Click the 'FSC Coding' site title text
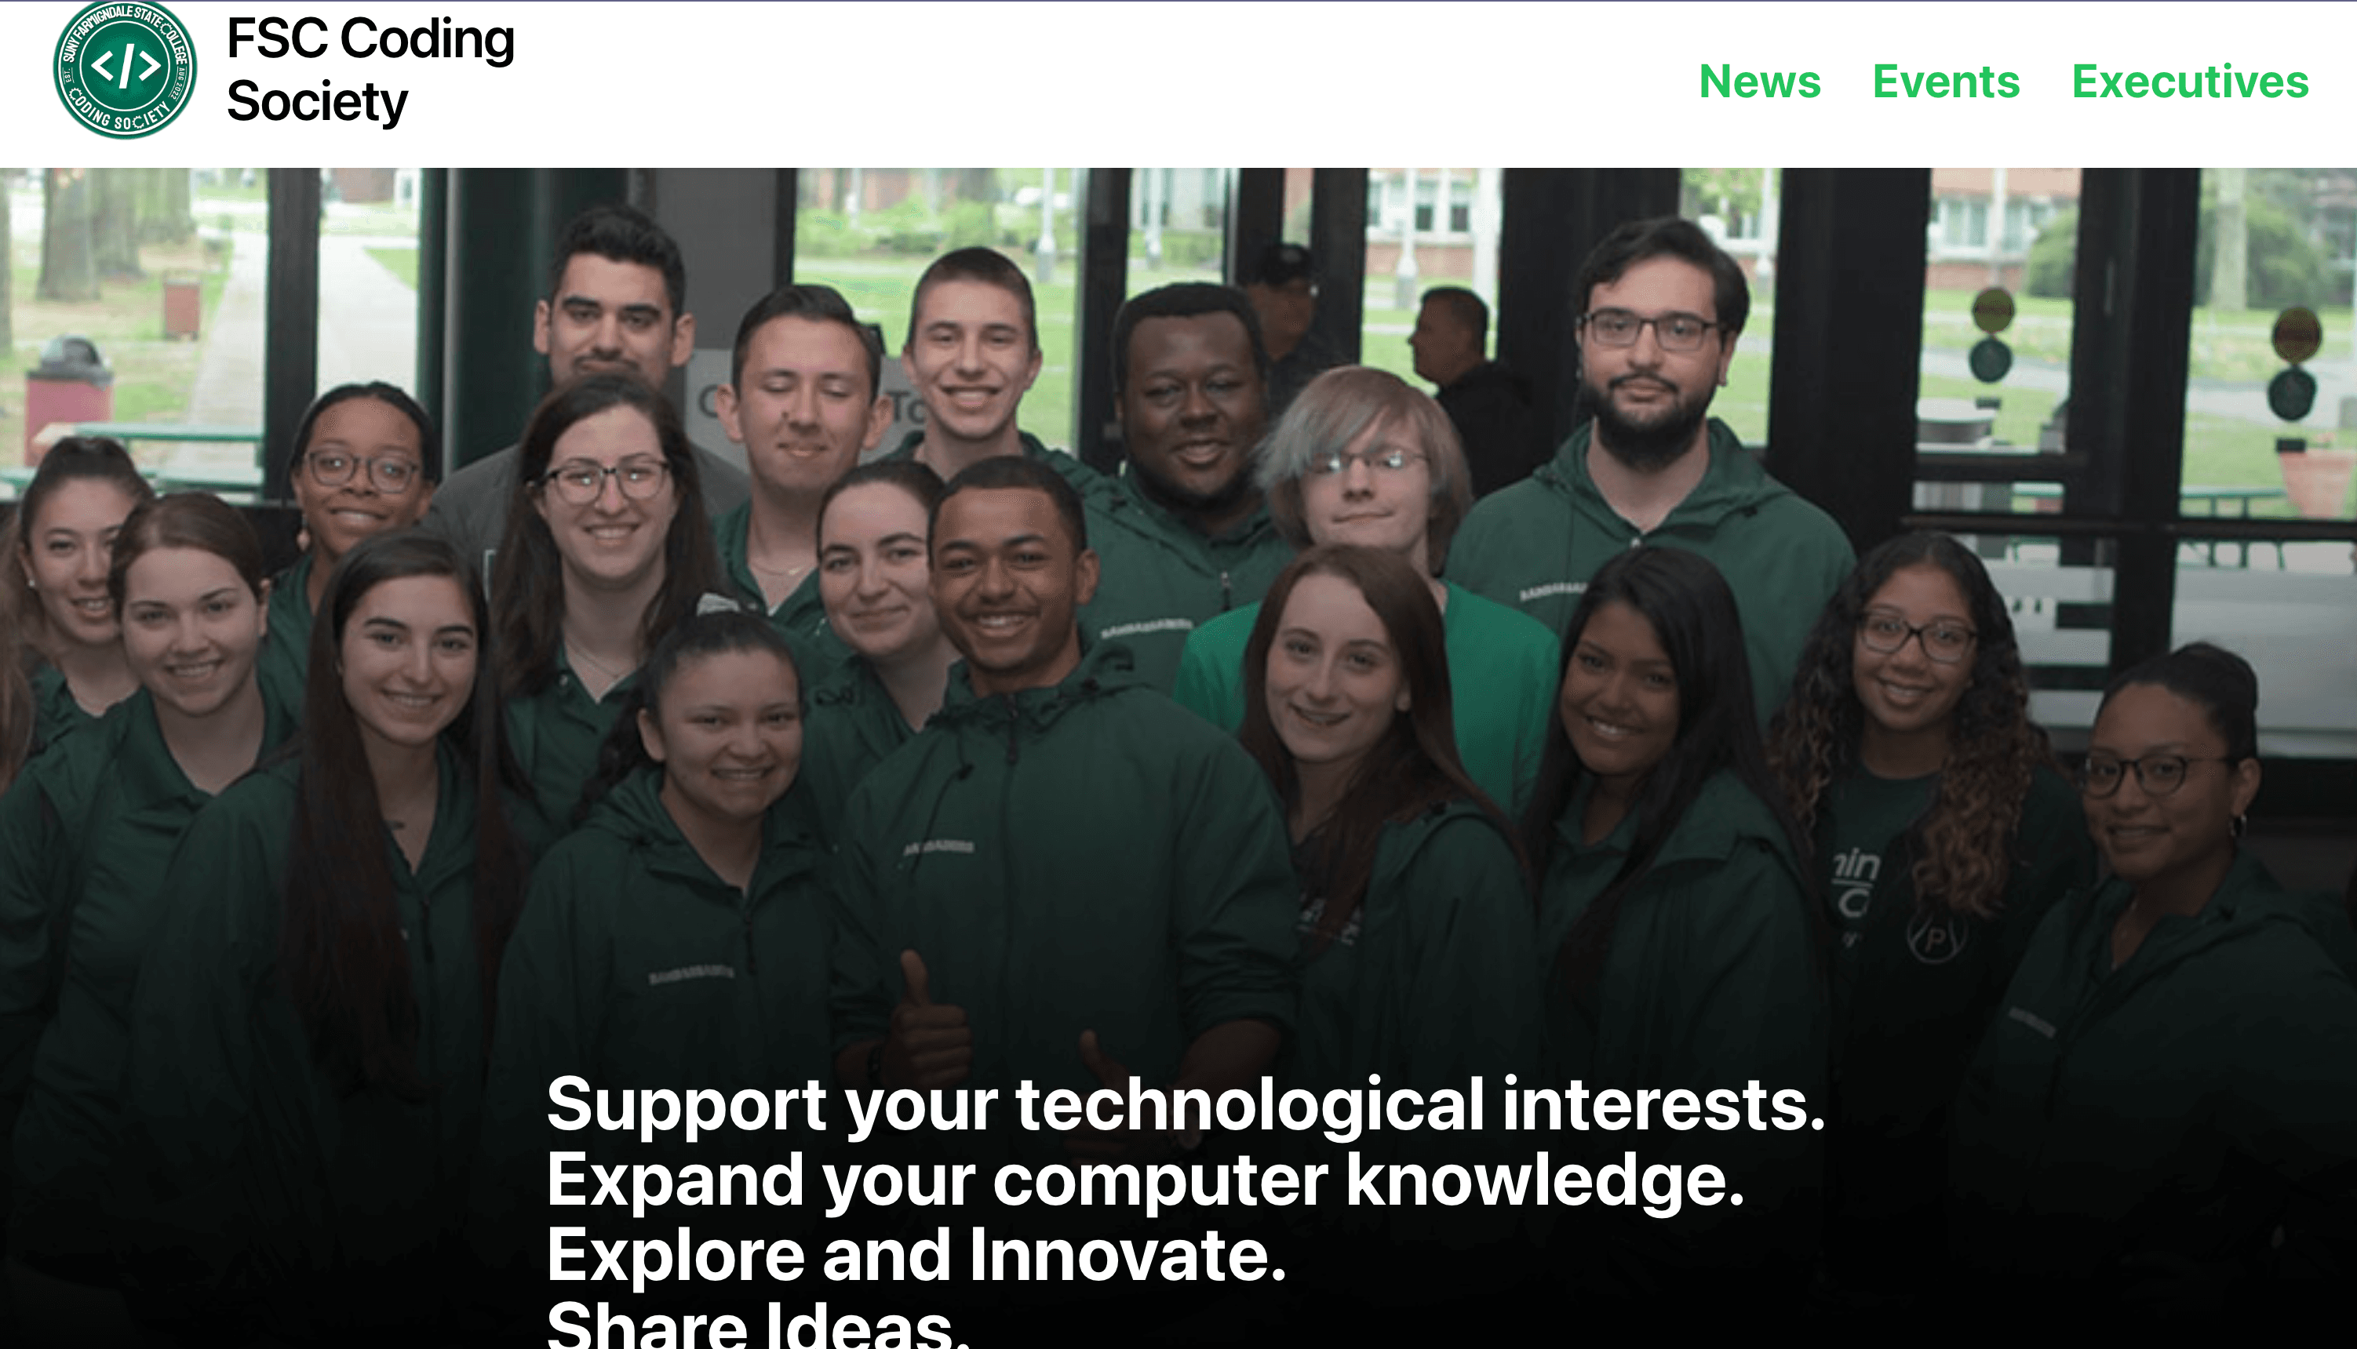Screen dimensions: 2357x1349 371,41
